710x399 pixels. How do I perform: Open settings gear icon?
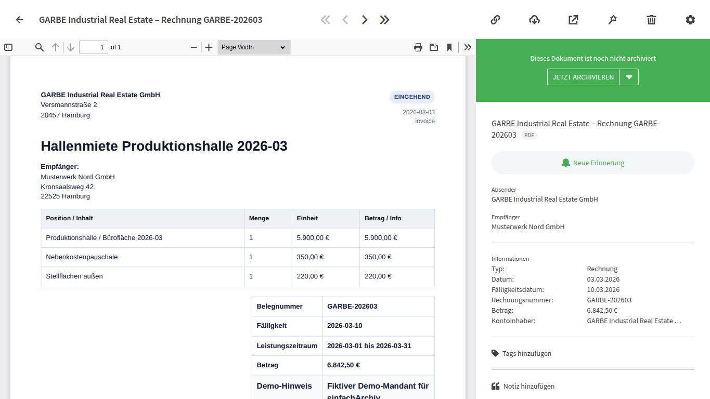coord(690,20)
